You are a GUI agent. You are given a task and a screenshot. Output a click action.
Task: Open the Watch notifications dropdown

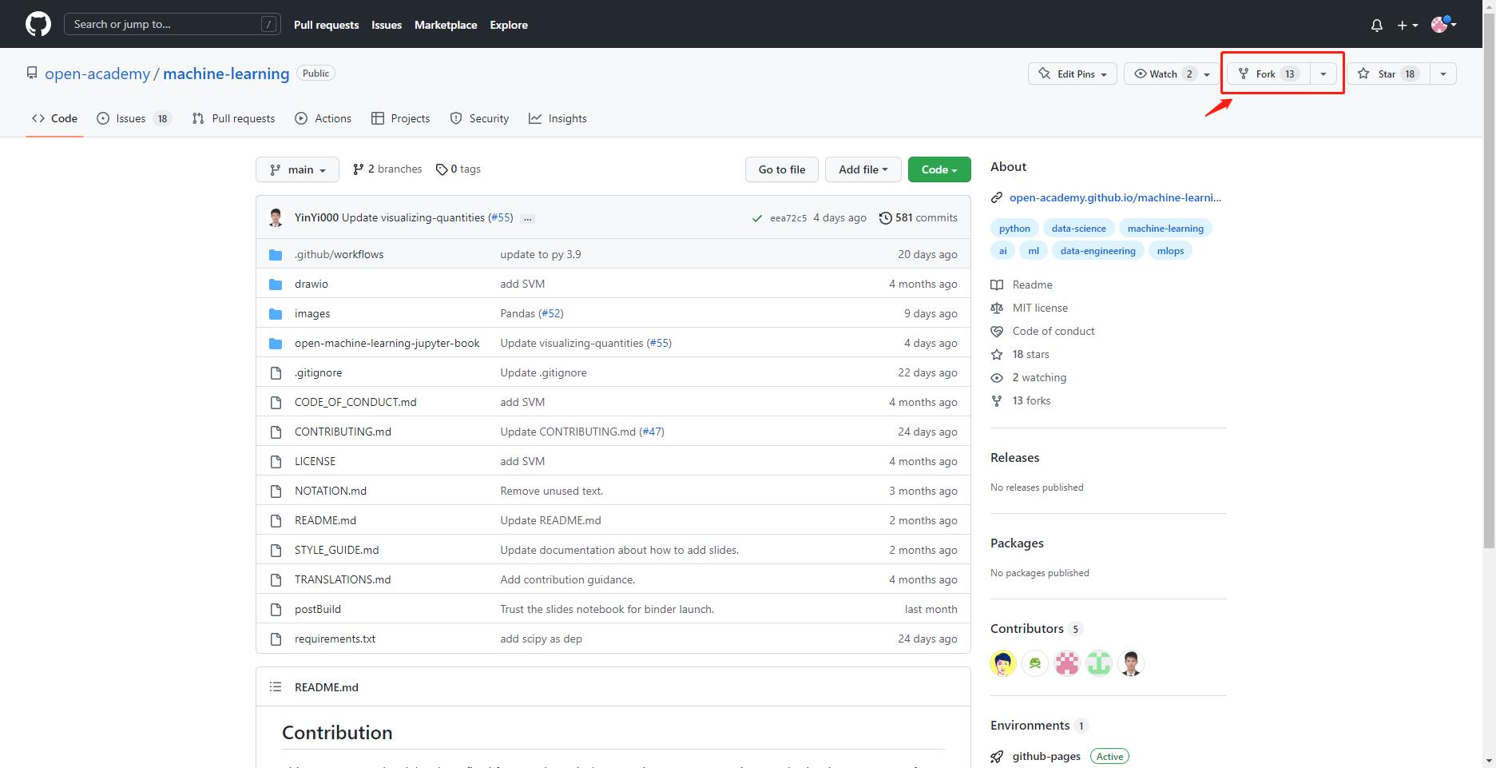pos(1172,74)
